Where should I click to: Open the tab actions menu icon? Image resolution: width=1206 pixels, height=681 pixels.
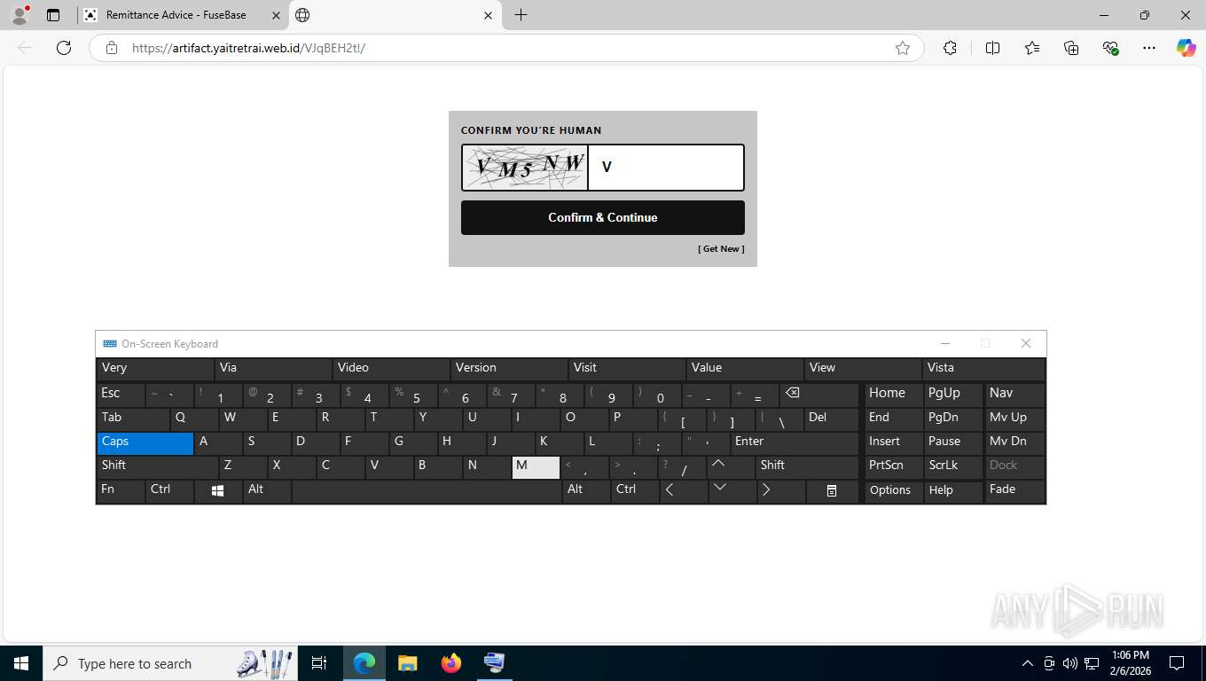[53, 15]
